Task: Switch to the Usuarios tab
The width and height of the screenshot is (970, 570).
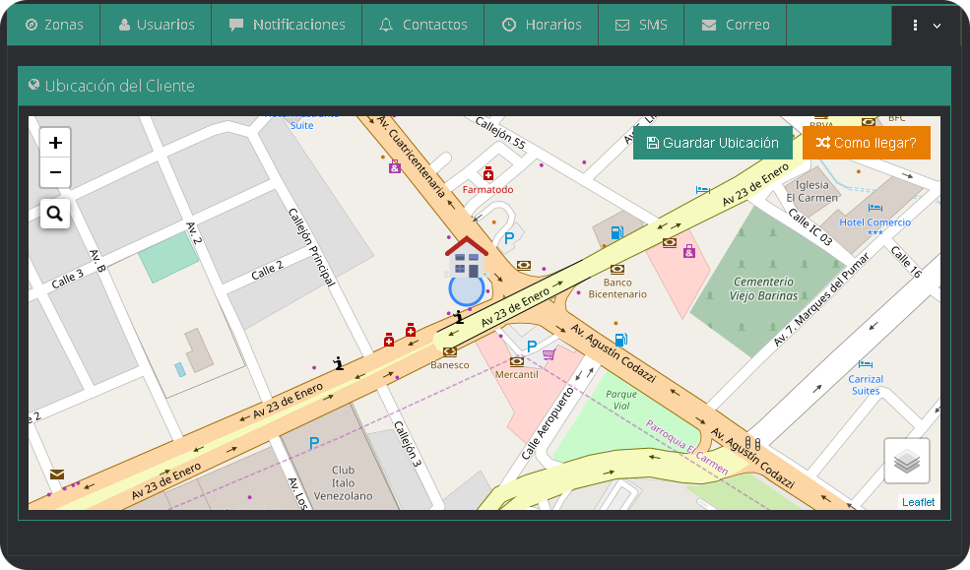Action: (156, 25)
